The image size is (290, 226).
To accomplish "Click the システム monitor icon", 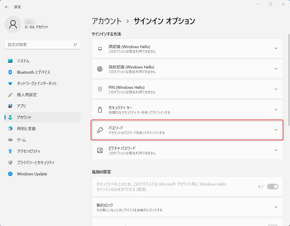I will pos(10,61).
